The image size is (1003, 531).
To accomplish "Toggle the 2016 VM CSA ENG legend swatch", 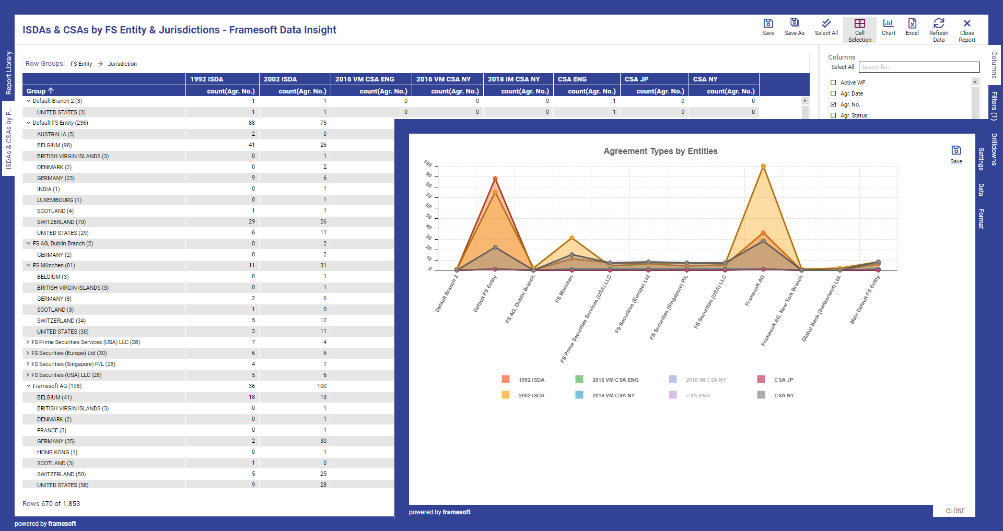I will pos(579,379).
